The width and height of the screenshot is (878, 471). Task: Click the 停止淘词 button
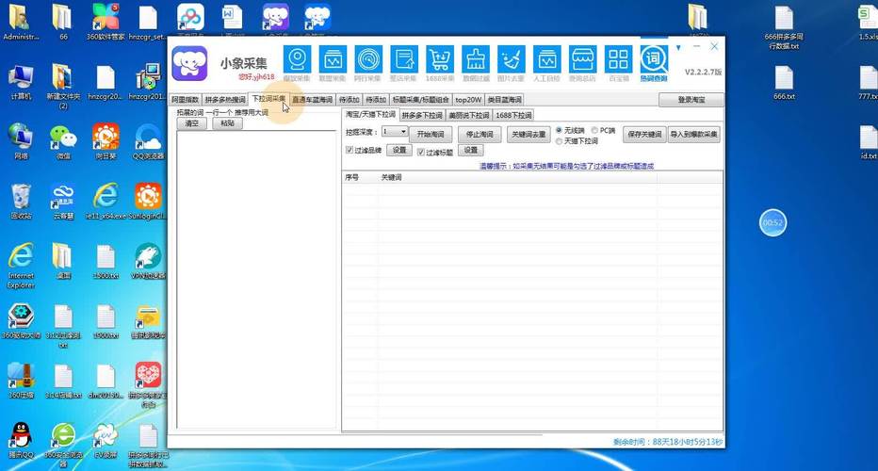480,135
